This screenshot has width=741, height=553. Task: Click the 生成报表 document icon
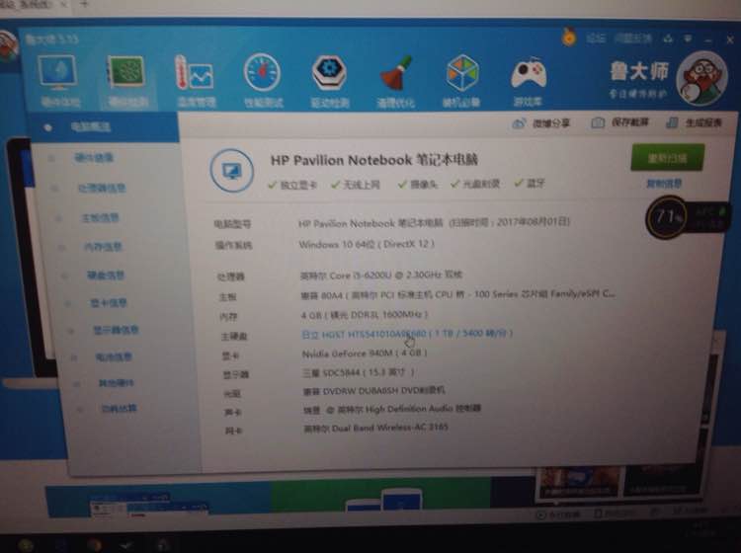[672, 122]
